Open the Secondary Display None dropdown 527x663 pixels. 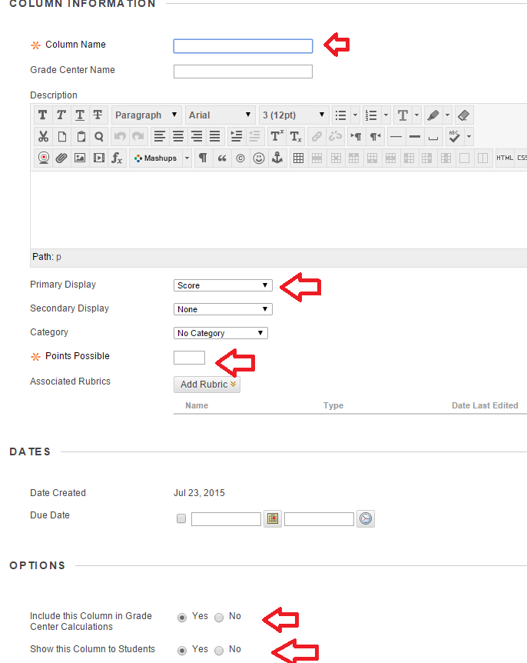tap(223, 309)
